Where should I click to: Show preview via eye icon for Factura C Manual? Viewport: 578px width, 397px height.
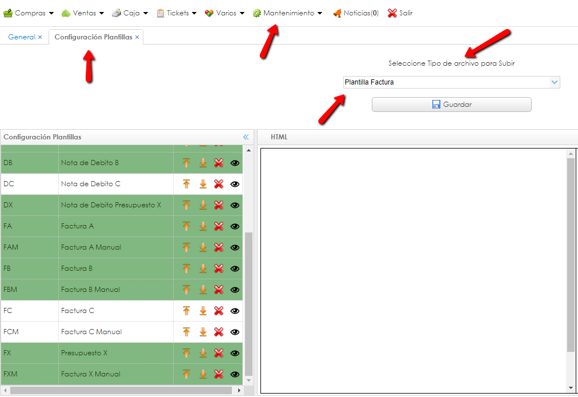tap(235, 332)
